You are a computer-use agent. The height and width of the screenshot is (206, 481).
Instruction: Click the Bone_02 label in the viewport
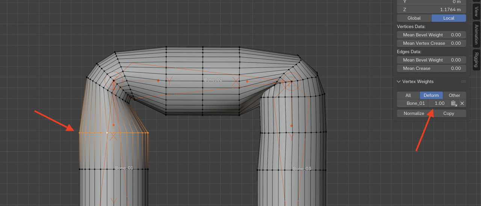tap(213, 80)
